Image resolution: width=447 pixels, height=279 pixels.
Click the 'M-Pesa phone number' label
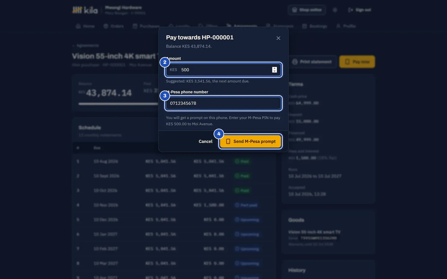click(x=187, y=92)
